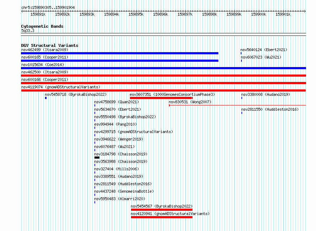
Task: Open nsv327404 (Mills2006) variant
Action: point(116,169)
